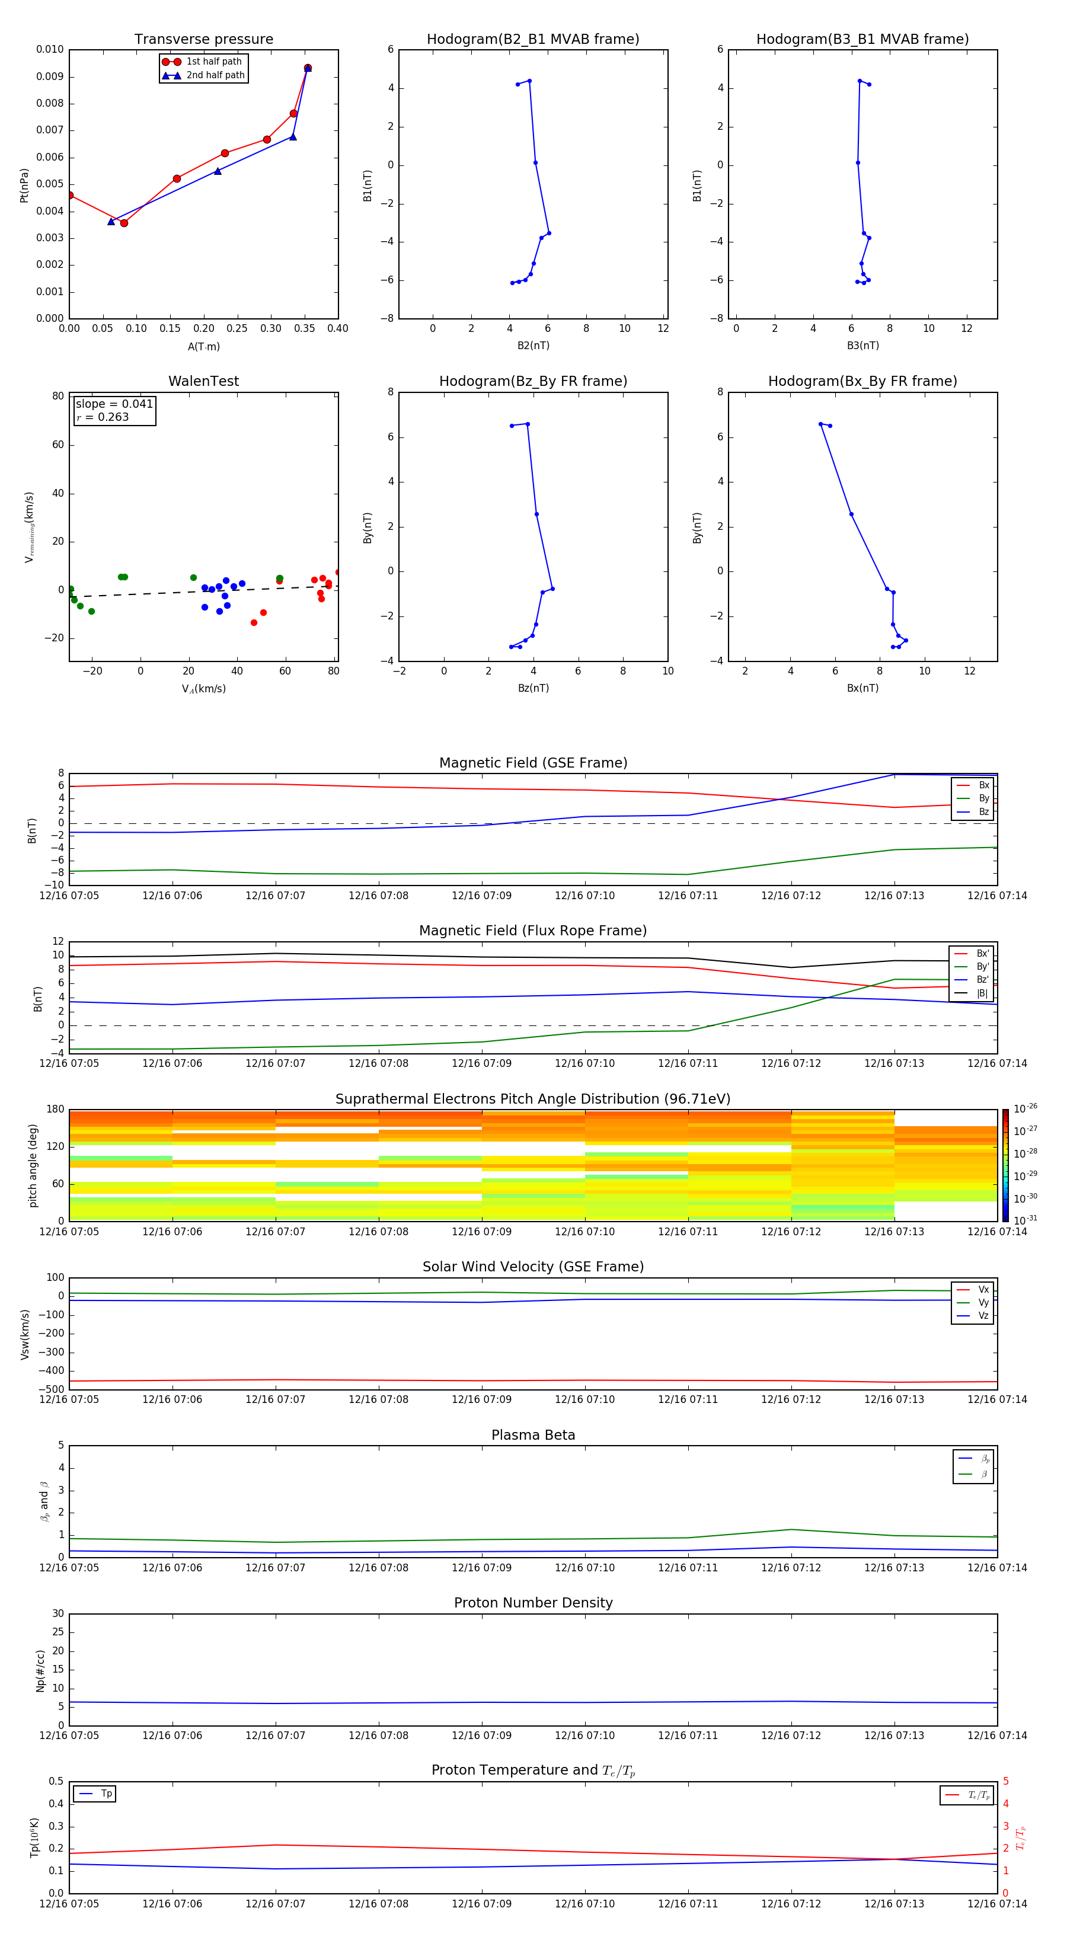The image size is (1067, 1956).
Task: Select the '2nd half path' legend entry
Action: point(202,75)
